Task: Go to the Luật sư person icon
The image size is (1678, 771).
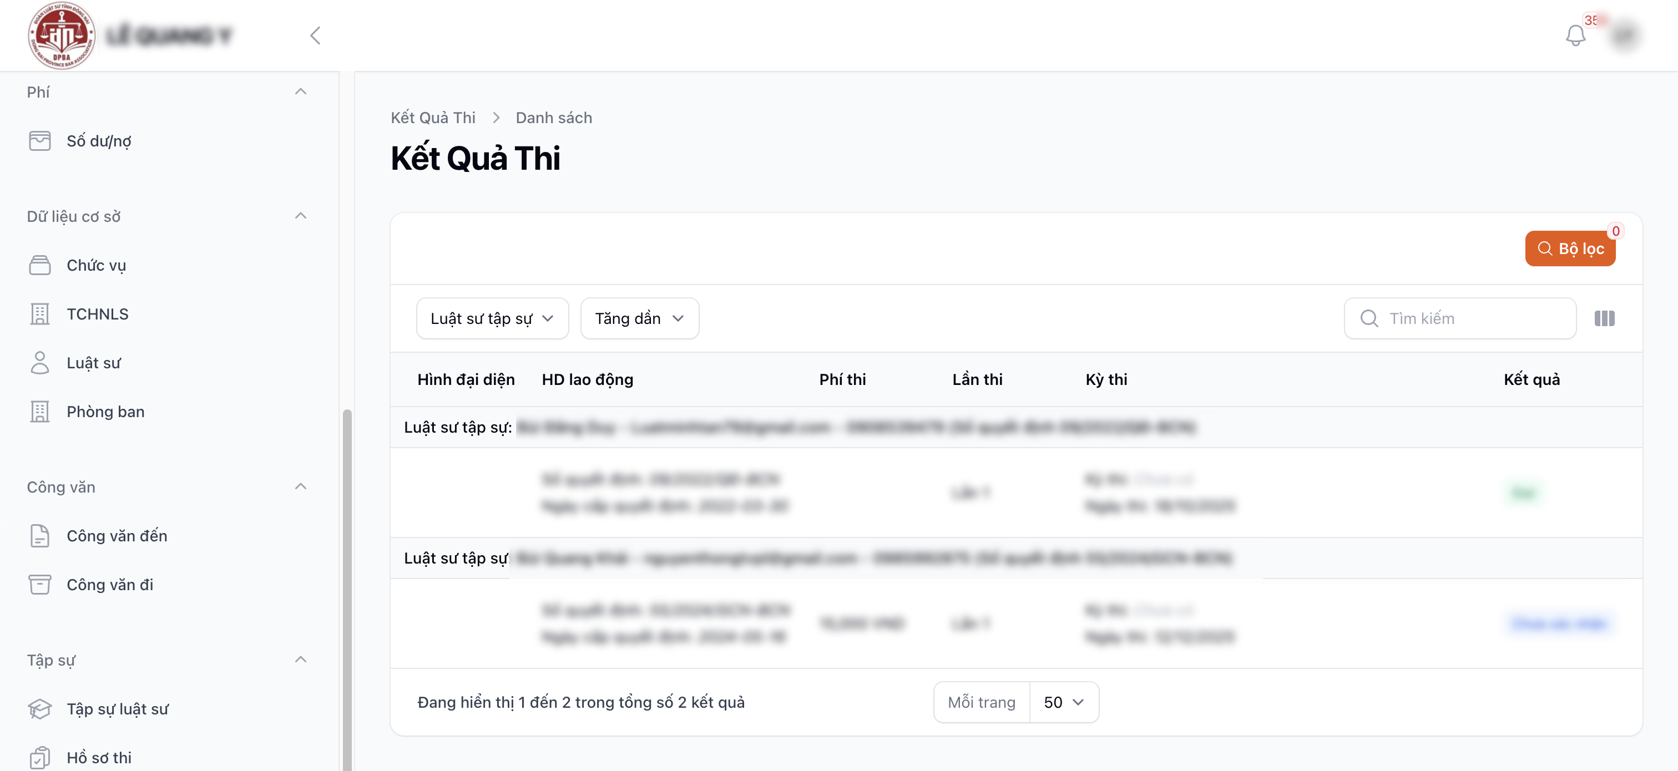Action: pyautogui.click(x=40, y=363)
